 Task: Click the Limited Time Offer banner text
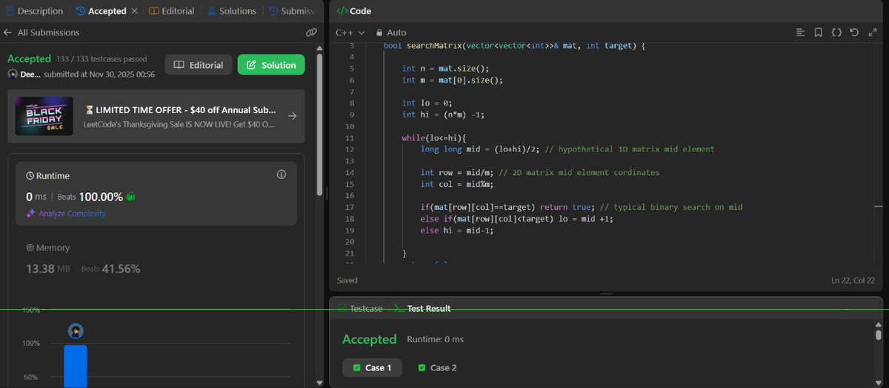181,116
